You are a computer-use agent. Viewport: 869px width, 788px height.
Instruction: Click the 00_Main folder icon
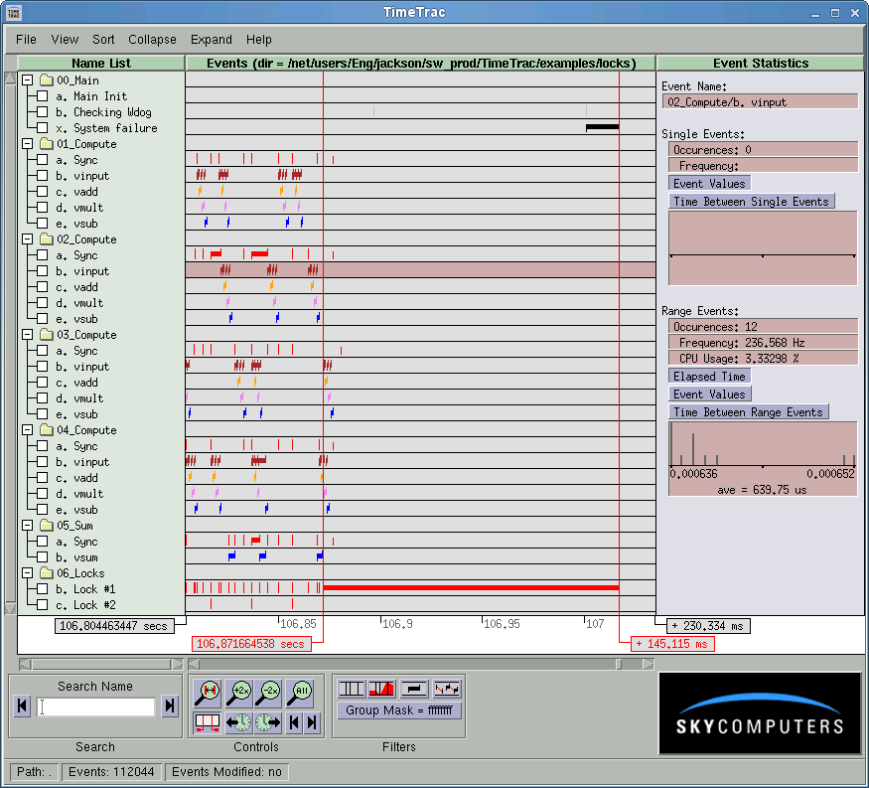click(x=47, y=80)
